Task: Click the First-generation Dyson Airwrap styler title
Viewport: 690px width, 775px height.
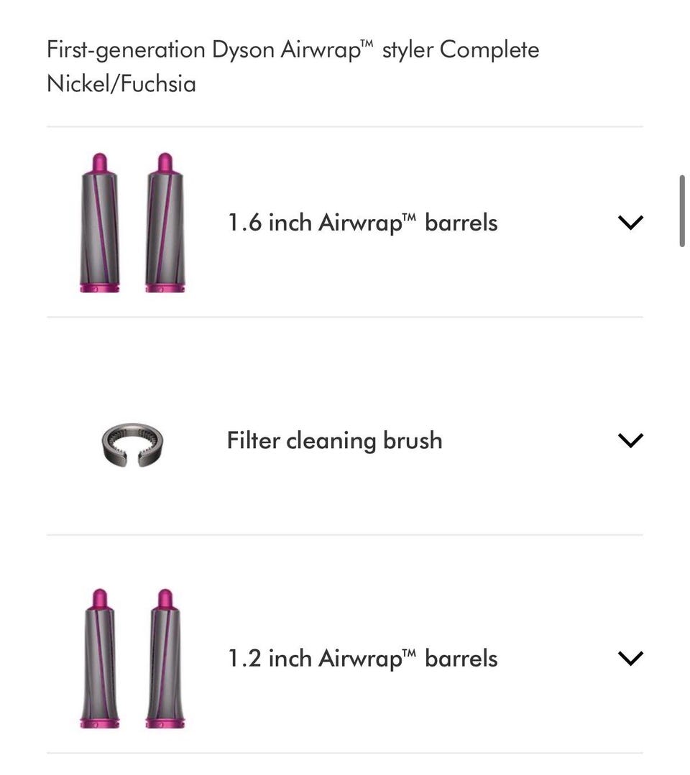Action: pos(293,50)
